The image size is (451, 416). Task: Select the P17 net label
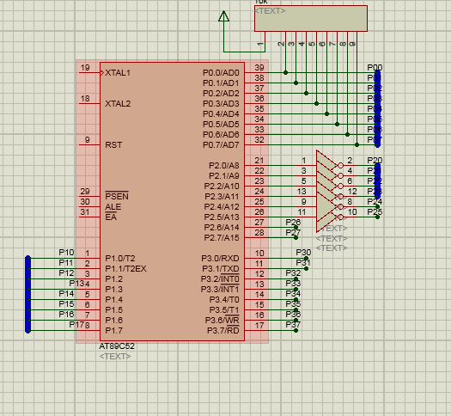pyautogui.click(x=76, y=325)
